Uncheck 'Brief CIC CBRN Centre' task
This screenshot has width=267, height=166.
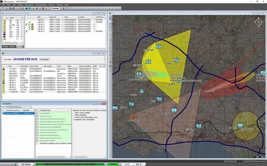[x=37, y=133]
